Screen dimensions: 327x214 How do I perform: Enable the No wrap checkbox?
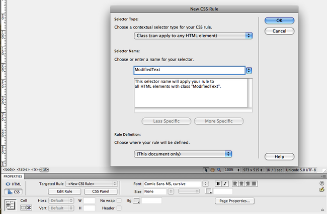pos(119,200)
